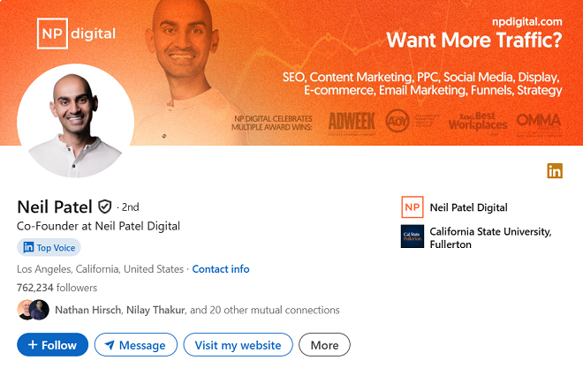
Task: Click the Neil Patel Digital company logo
Action: [x=412, y=207]
